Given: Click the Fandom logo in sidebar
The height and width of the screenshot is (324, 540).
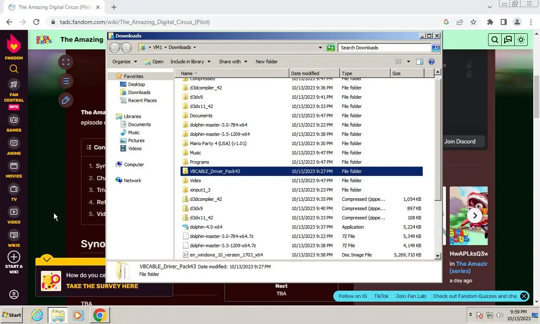Looking at the screenshot, I should 14,46.
